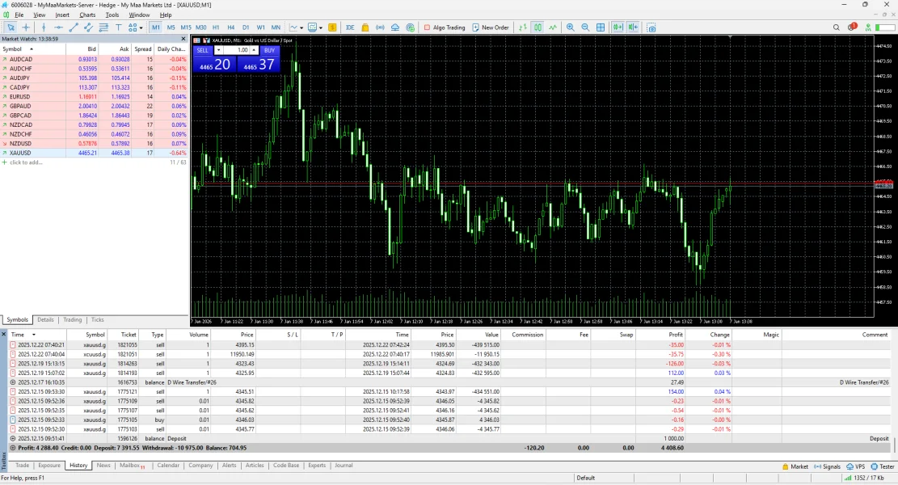Click the text label tool
898x485 pixels.
pos(118,27)
